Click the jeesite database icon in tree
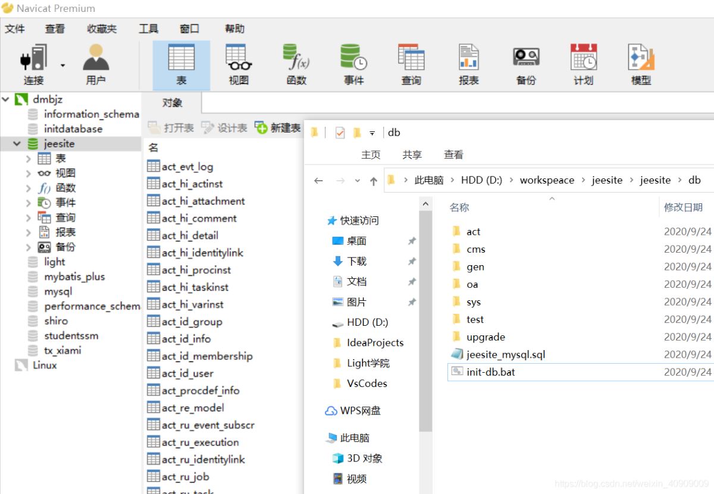Viewport: 714px width, 494px height. [x=33, y=144]
